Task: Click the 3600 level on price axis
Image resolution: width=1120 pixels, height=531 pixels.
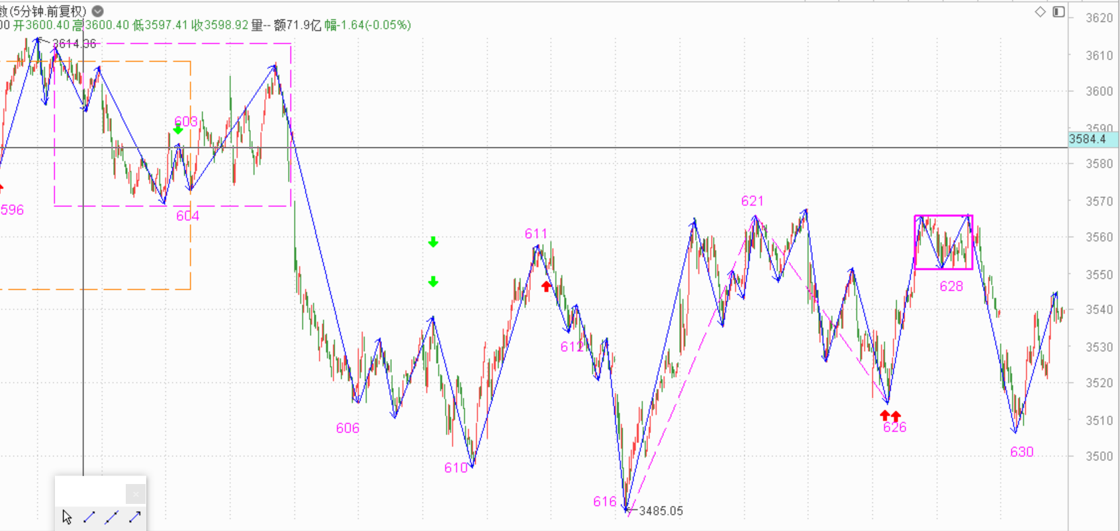Action: point(1099,91)
